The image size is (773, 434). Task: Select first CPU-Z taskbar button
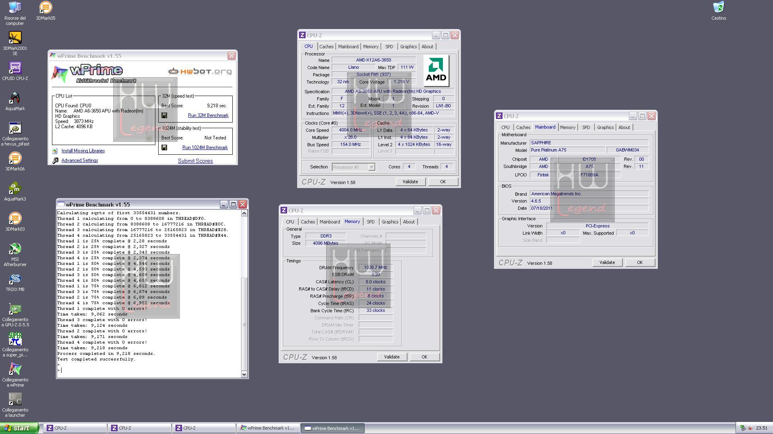pos(75,428)
